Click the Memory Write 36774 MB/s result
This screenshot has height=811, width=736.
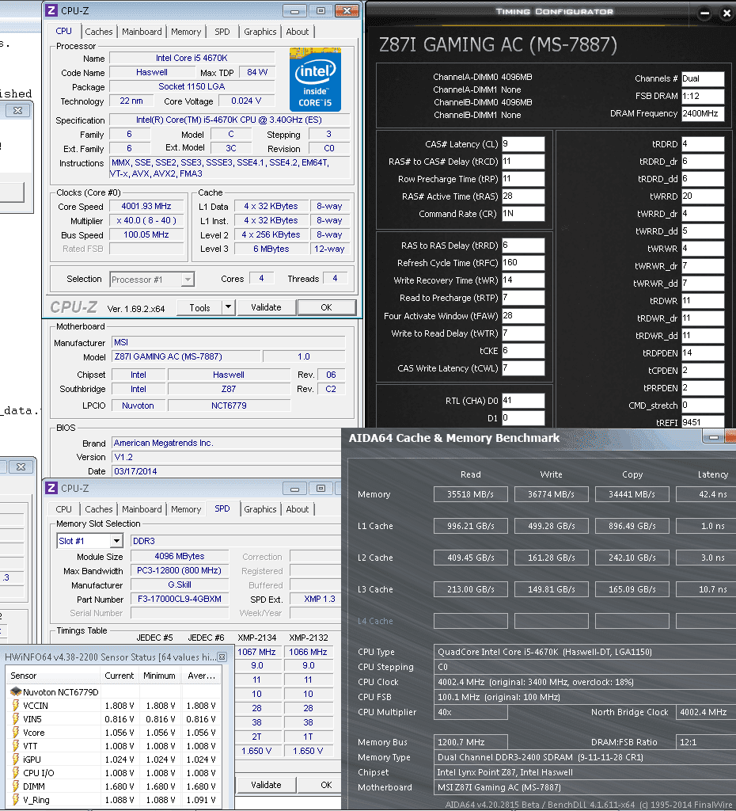(x=551, y=494)
